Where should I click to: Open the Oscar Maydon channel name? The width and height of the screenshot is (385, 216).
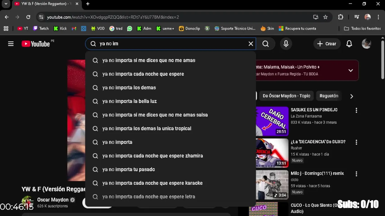pos(53,200)
